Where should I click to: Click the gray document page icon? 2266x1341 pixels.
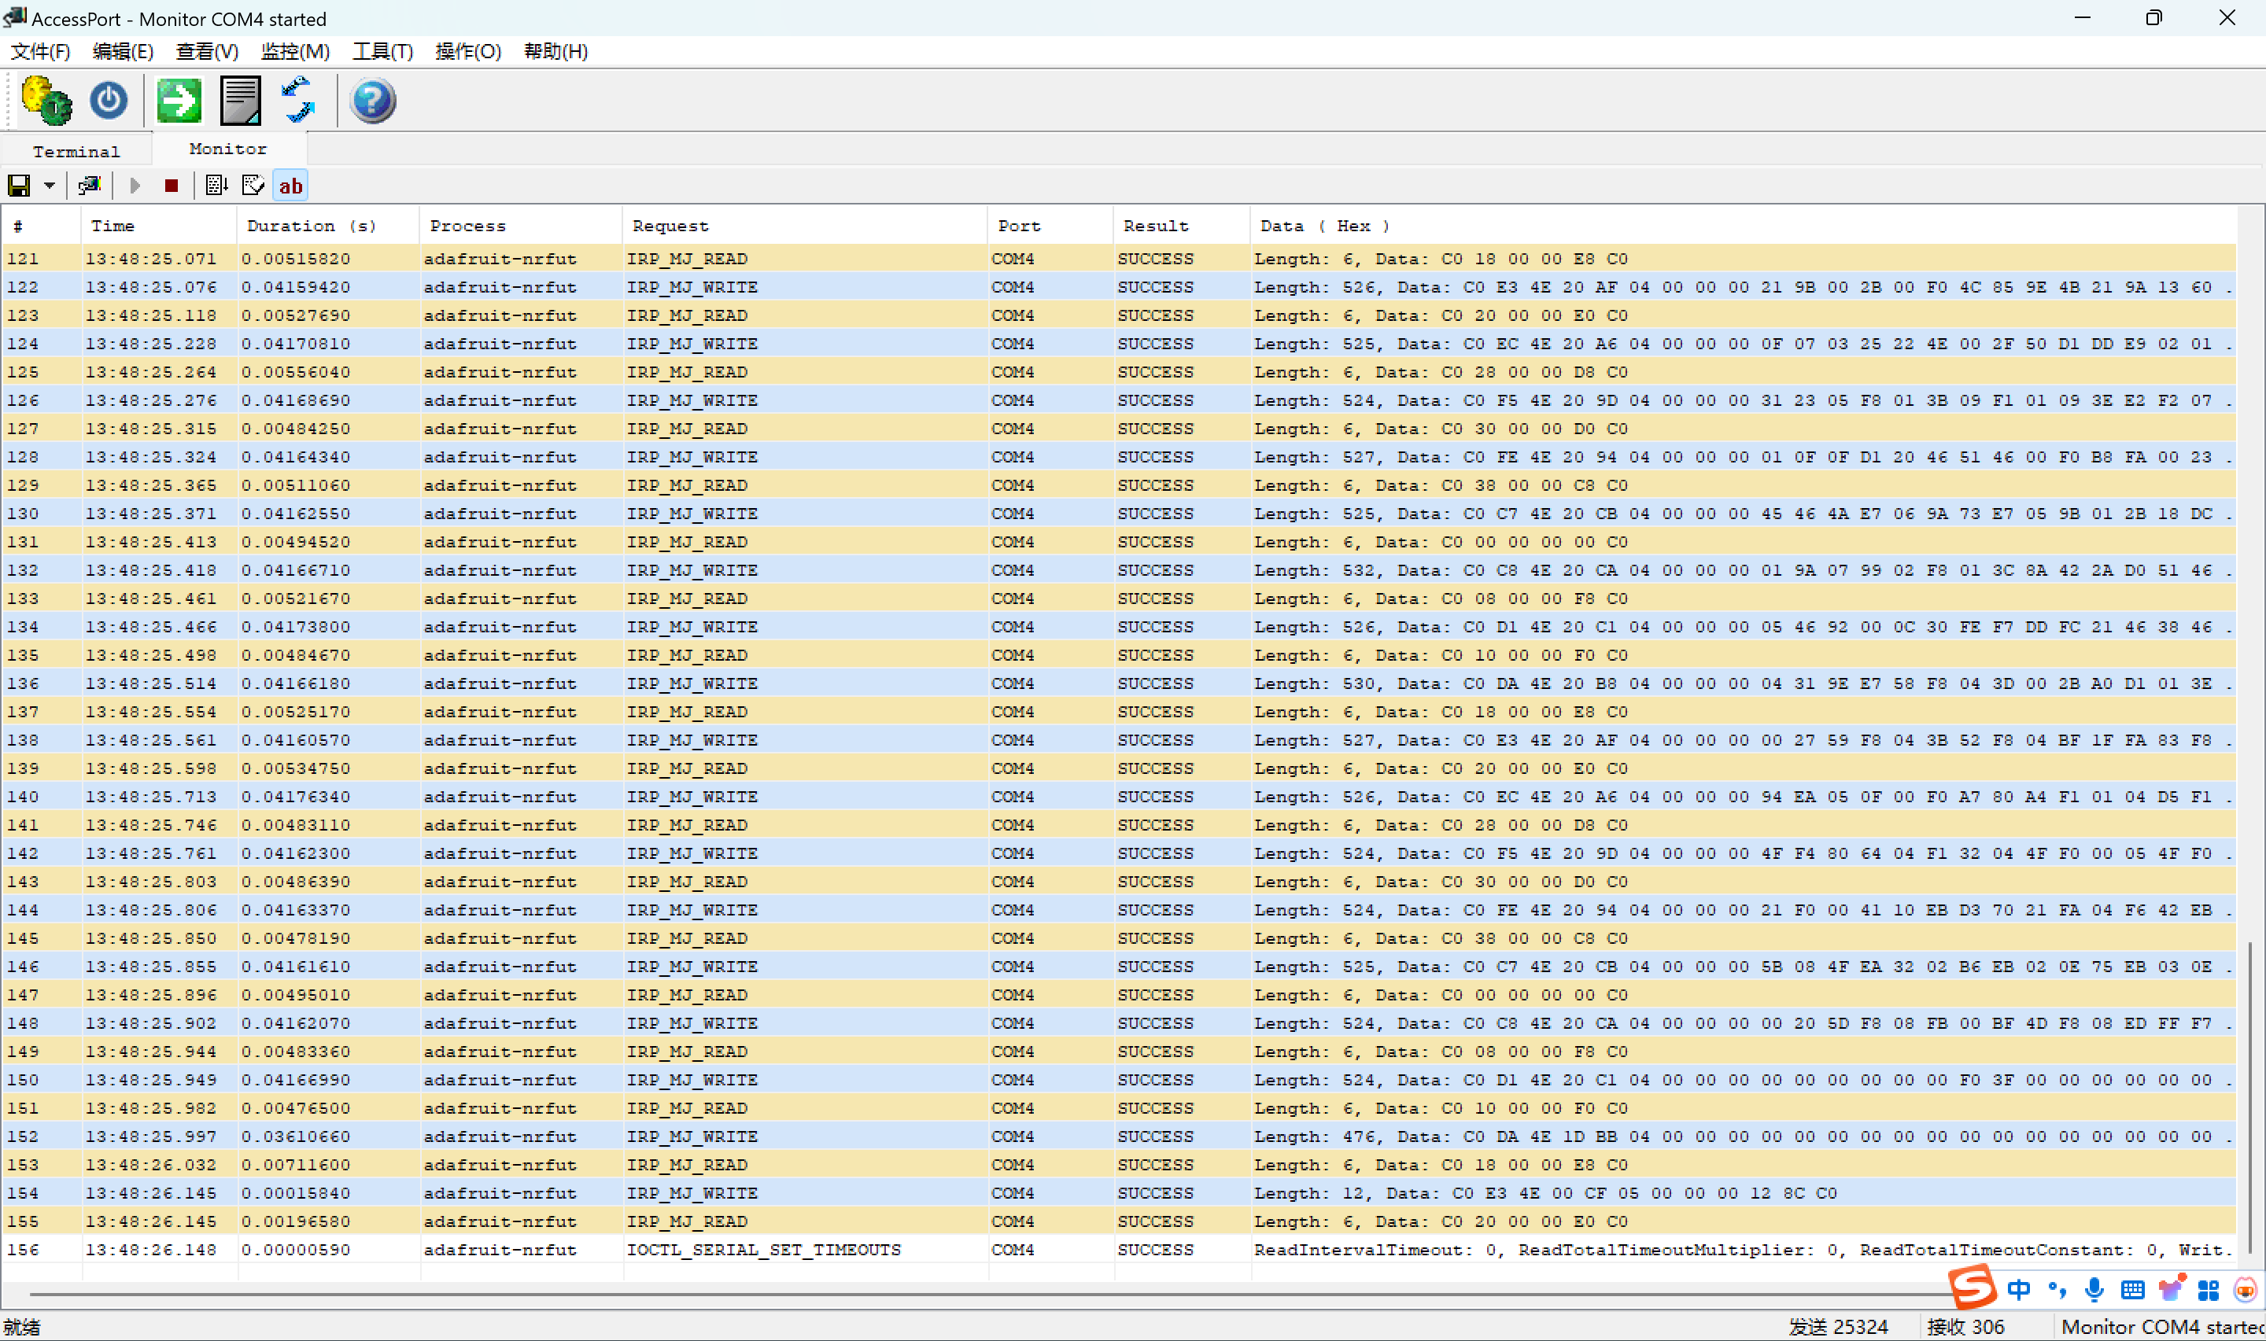tap(241, 101)
